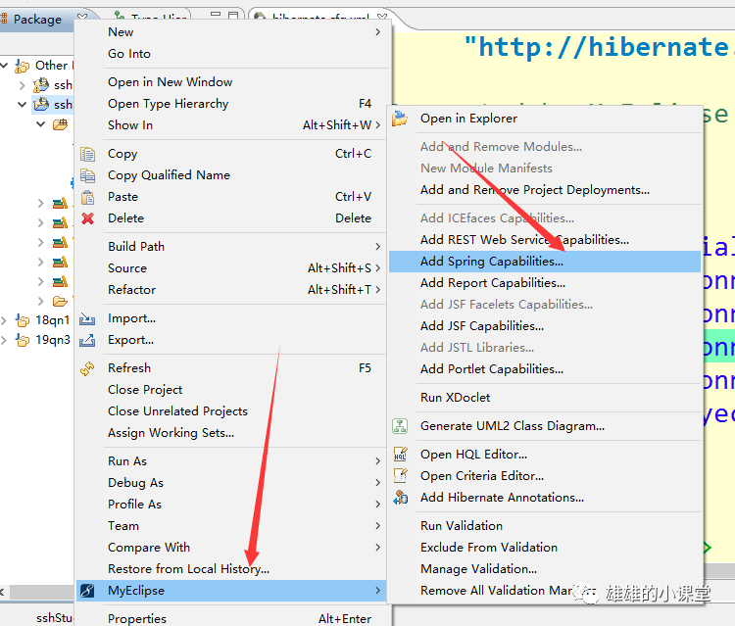Click the Hibernate Annotations icon
This screenshot has width=735, height=626.
pos(400,498)
